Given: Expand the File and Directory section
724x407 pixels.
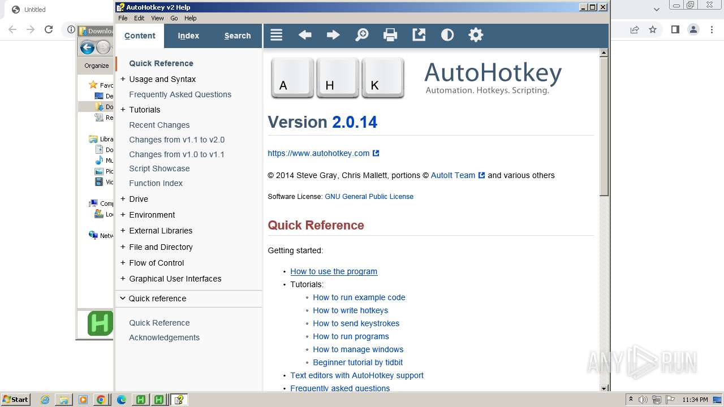Looking at the screenshot, I should tap(123, 247).
